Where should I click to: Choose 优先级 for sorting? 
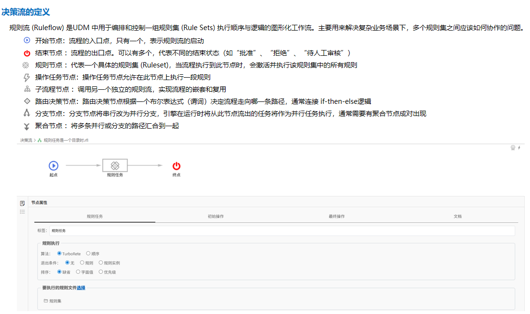pyautogui.click(x=101, y=272)
